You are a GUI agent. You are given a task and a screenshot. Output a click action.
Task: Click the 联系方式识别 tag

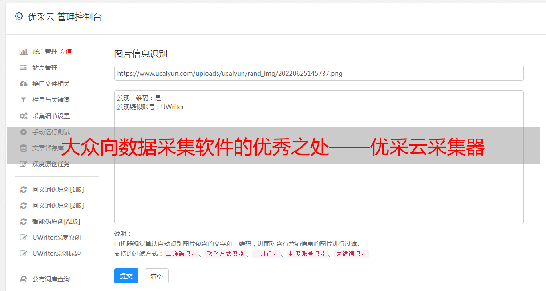[x=225, y=254]
